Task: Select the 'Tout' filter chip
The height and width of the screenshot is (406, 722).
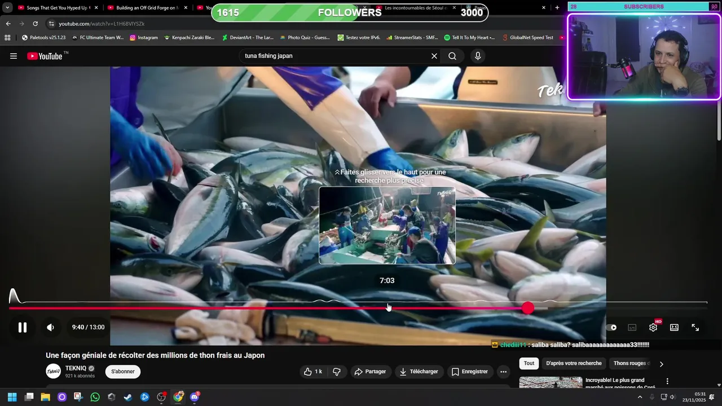Action: pos(529,363)
